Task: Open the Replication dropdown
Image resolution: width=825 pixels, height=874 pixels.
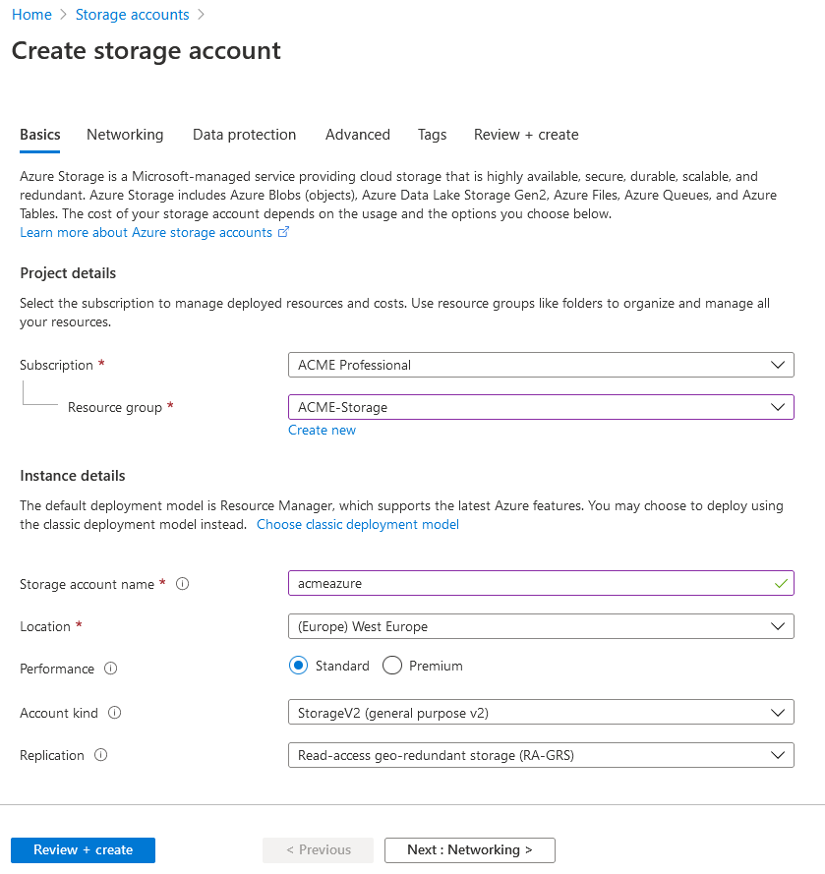Action: click(540, 755)
